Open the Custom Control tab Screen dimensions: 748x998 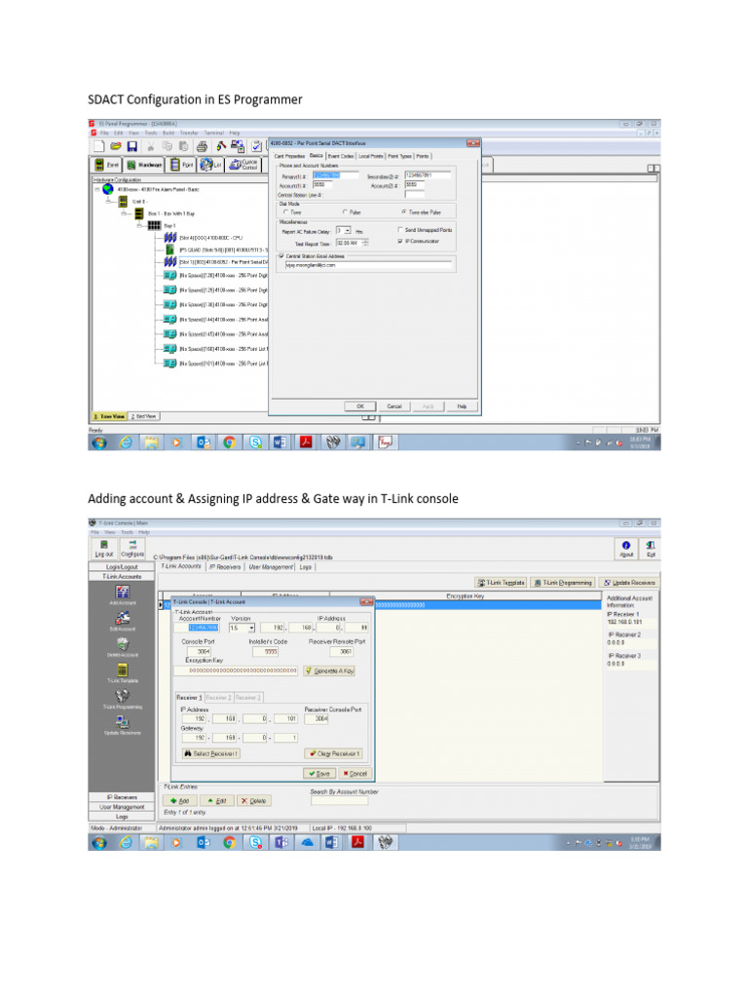(x=243, y=165)
